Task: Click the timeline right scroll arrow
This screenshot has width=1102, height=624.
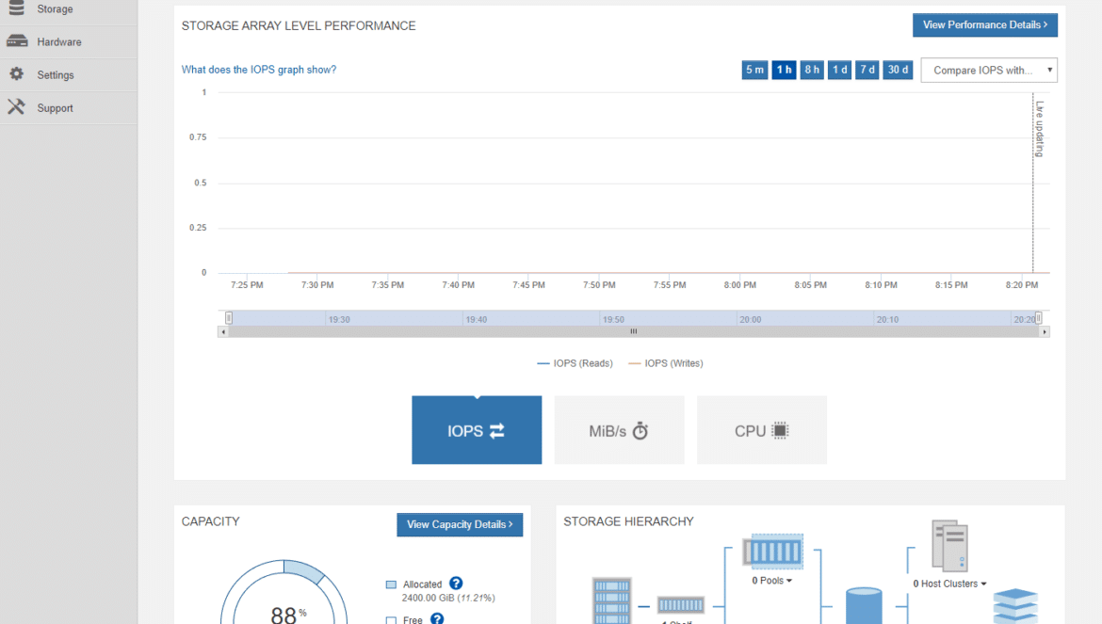Action: pyautogui.click(x=1045, y=332)
